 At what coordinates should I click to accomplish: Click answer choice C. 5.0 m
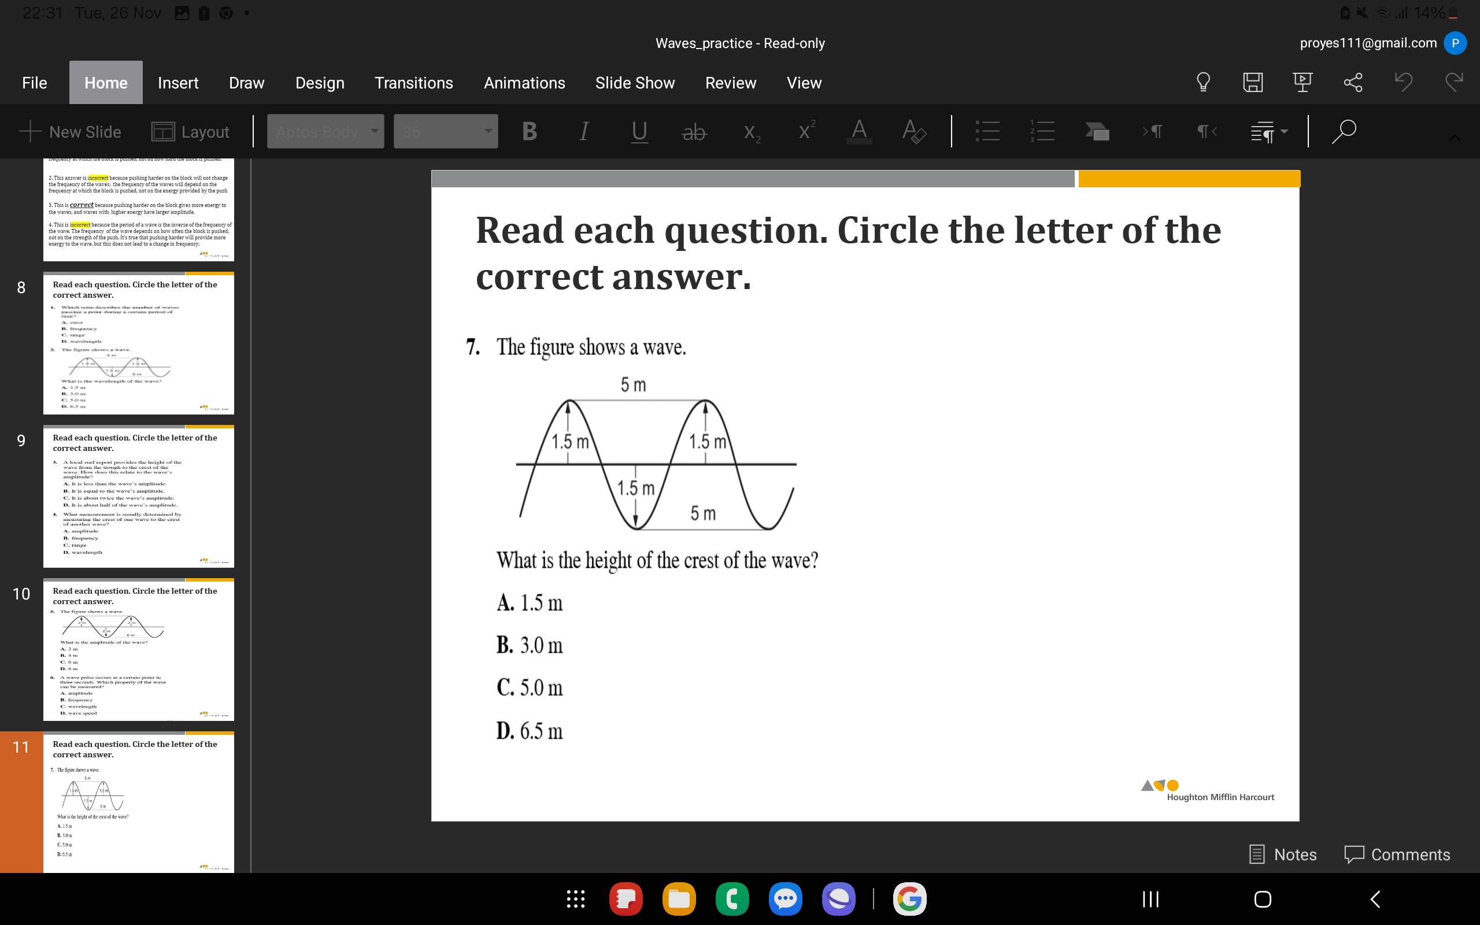pyautogui.click(x=530, y=687)
